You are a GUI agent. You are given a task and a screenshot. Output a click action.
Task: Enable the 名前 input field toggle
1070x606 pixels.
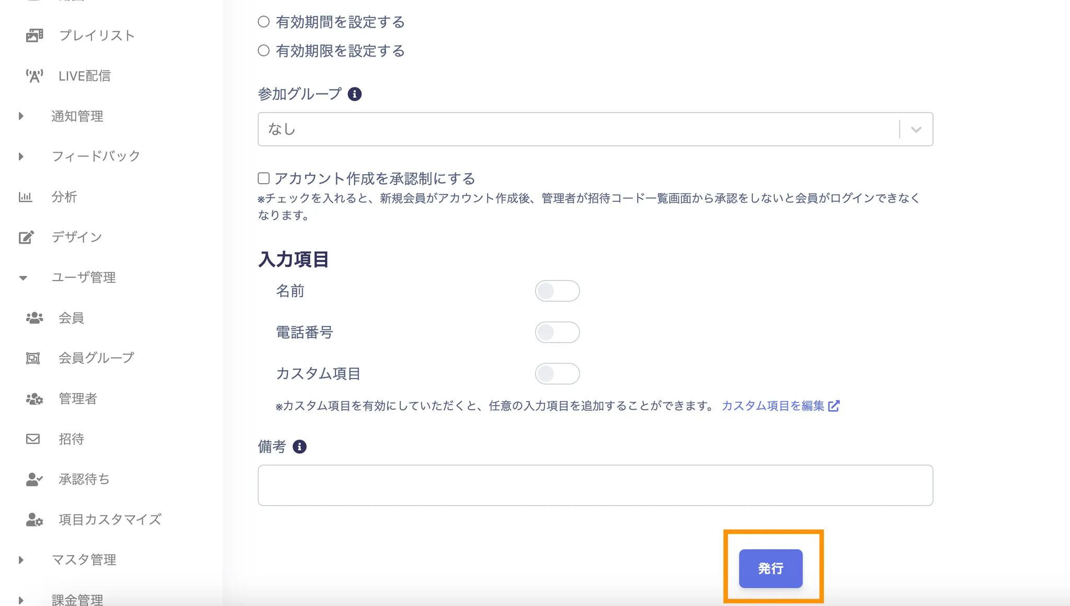(557, 291)
